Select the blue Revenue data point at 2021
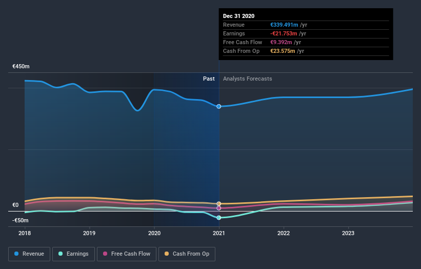Viewport: 421px width, 269px height. tap(219, 106)
